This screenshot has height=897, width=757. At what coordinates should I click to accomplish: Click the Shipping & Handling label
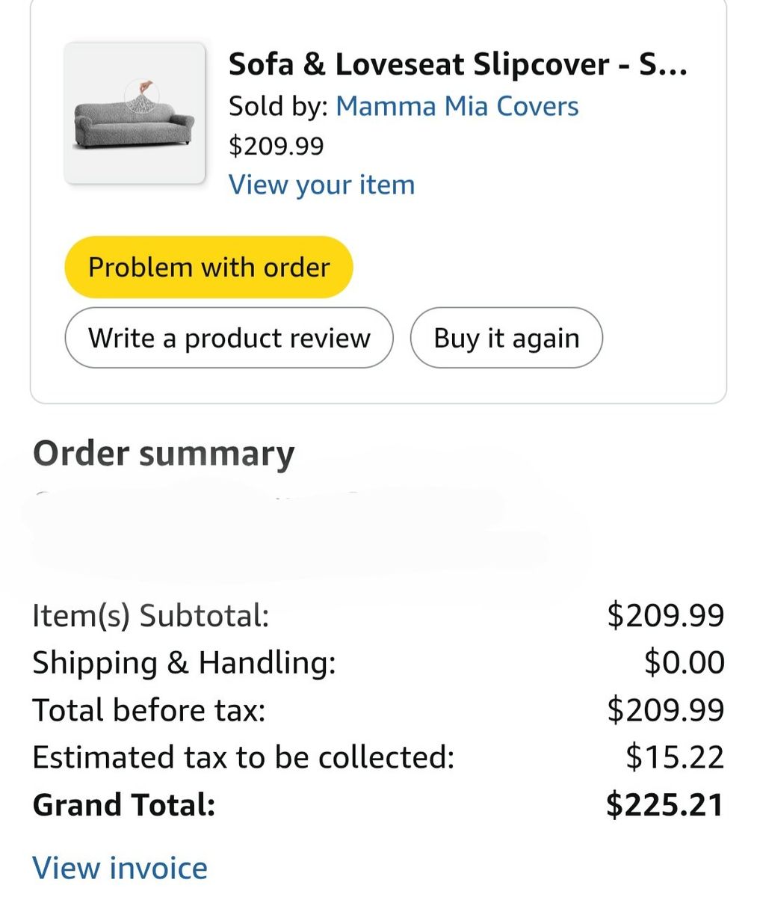coord(184,662)
